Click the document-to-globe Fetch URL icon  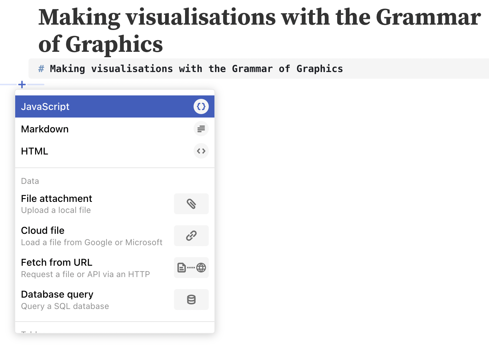(191, 268)
